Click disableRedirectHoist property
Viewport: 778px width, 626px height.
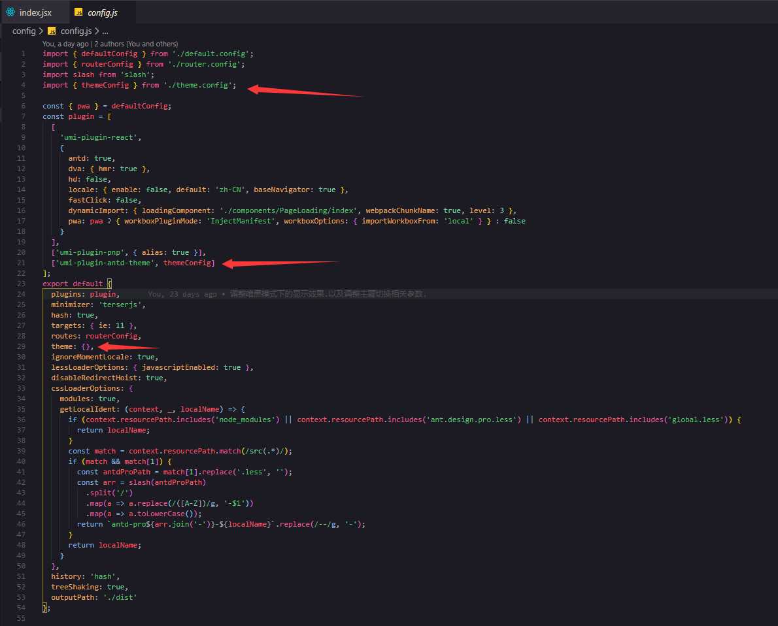(x=95, y=378)
